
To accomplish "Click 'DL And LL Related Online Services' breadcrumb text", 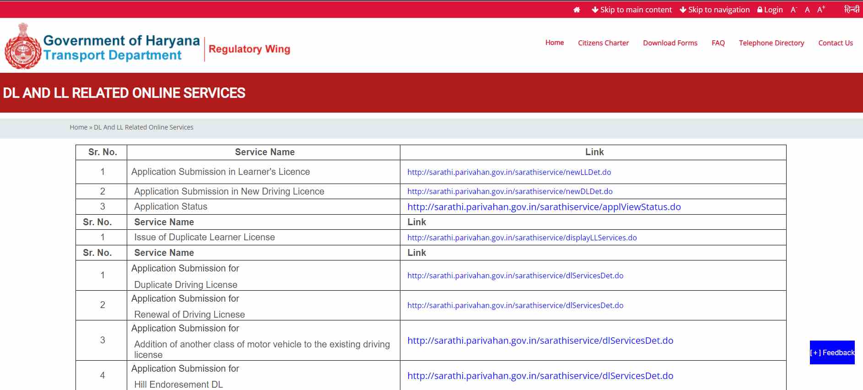I will [144, 127].
